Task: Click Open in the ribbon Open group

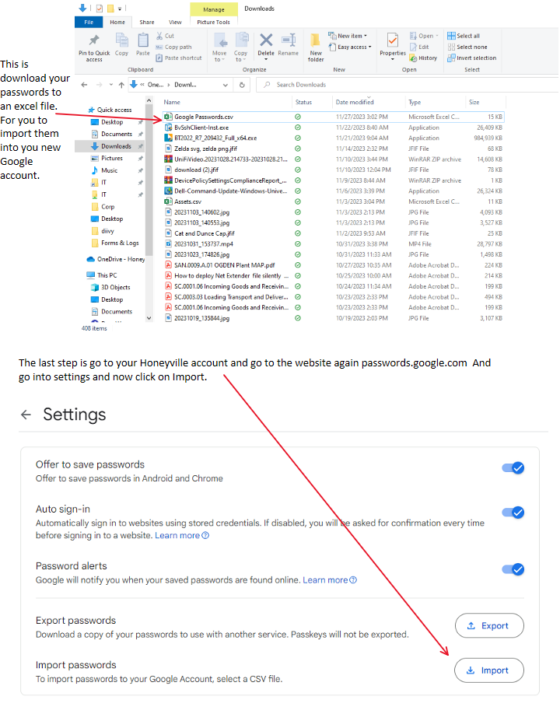Action: pyautogui.click(x=424, y=36)
